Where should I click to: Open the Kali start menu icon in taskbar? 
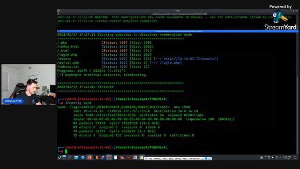60,157
